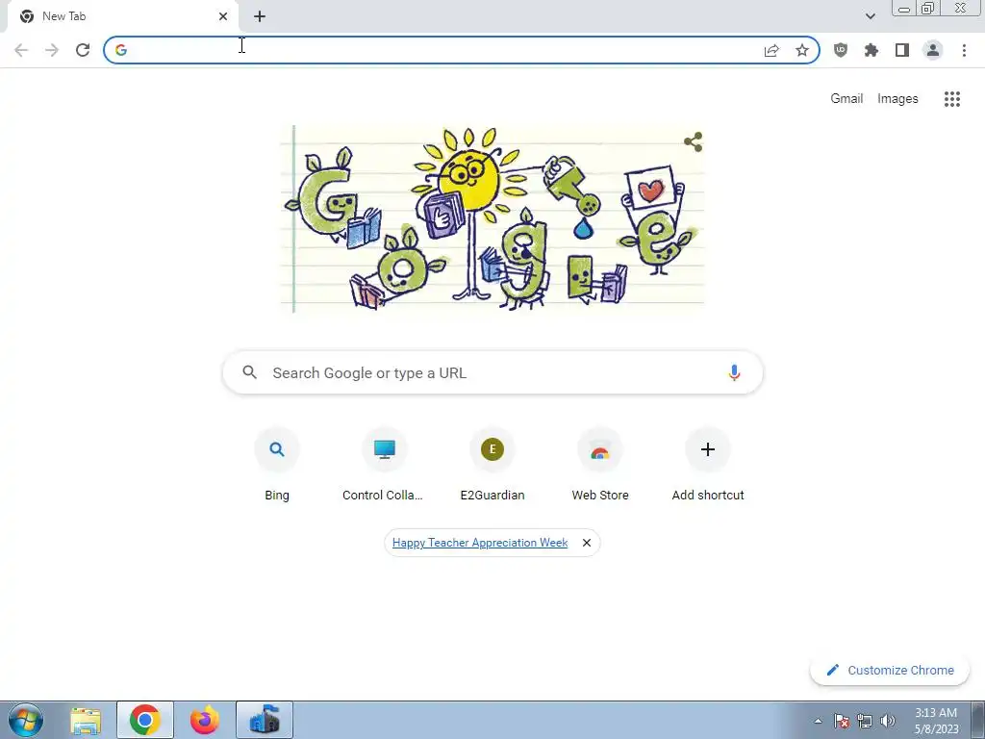Open the blue building app on the taskbar
Screen dimensions: 985x739
pyautogui.click(x=265, y=721)
